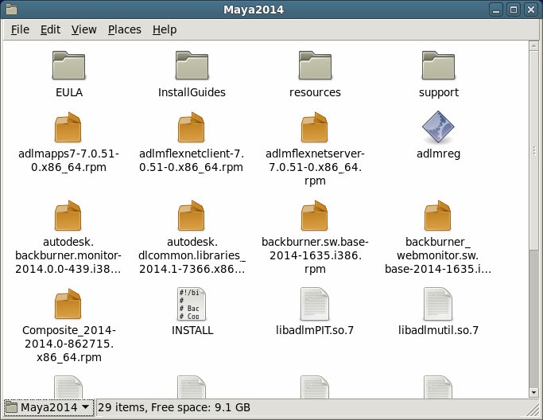
Task: Open the Help menu
Action: pyautogui.click(x=165, y=29)
